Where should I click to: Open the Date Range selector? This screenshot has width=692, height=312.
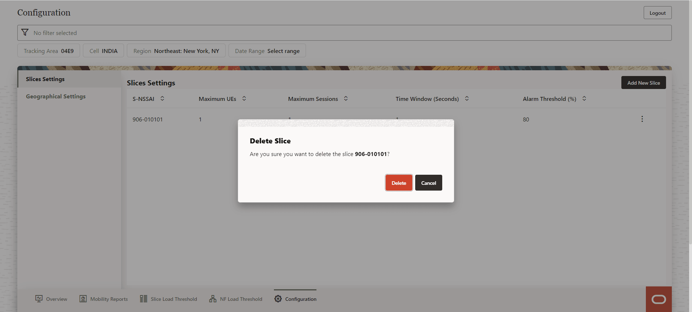pos(267,51)
